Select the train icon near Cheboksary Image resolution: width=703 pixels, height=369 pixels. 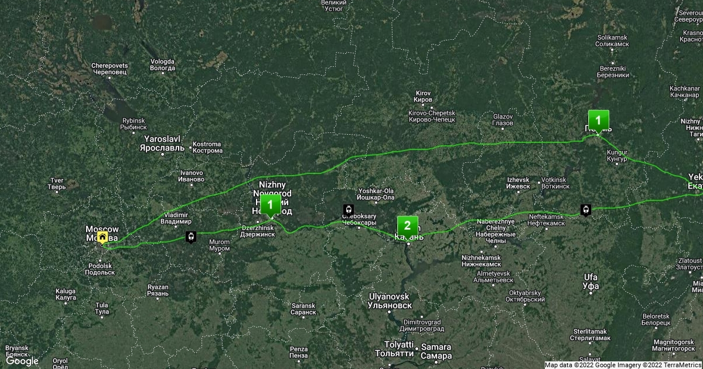(349, 210)
